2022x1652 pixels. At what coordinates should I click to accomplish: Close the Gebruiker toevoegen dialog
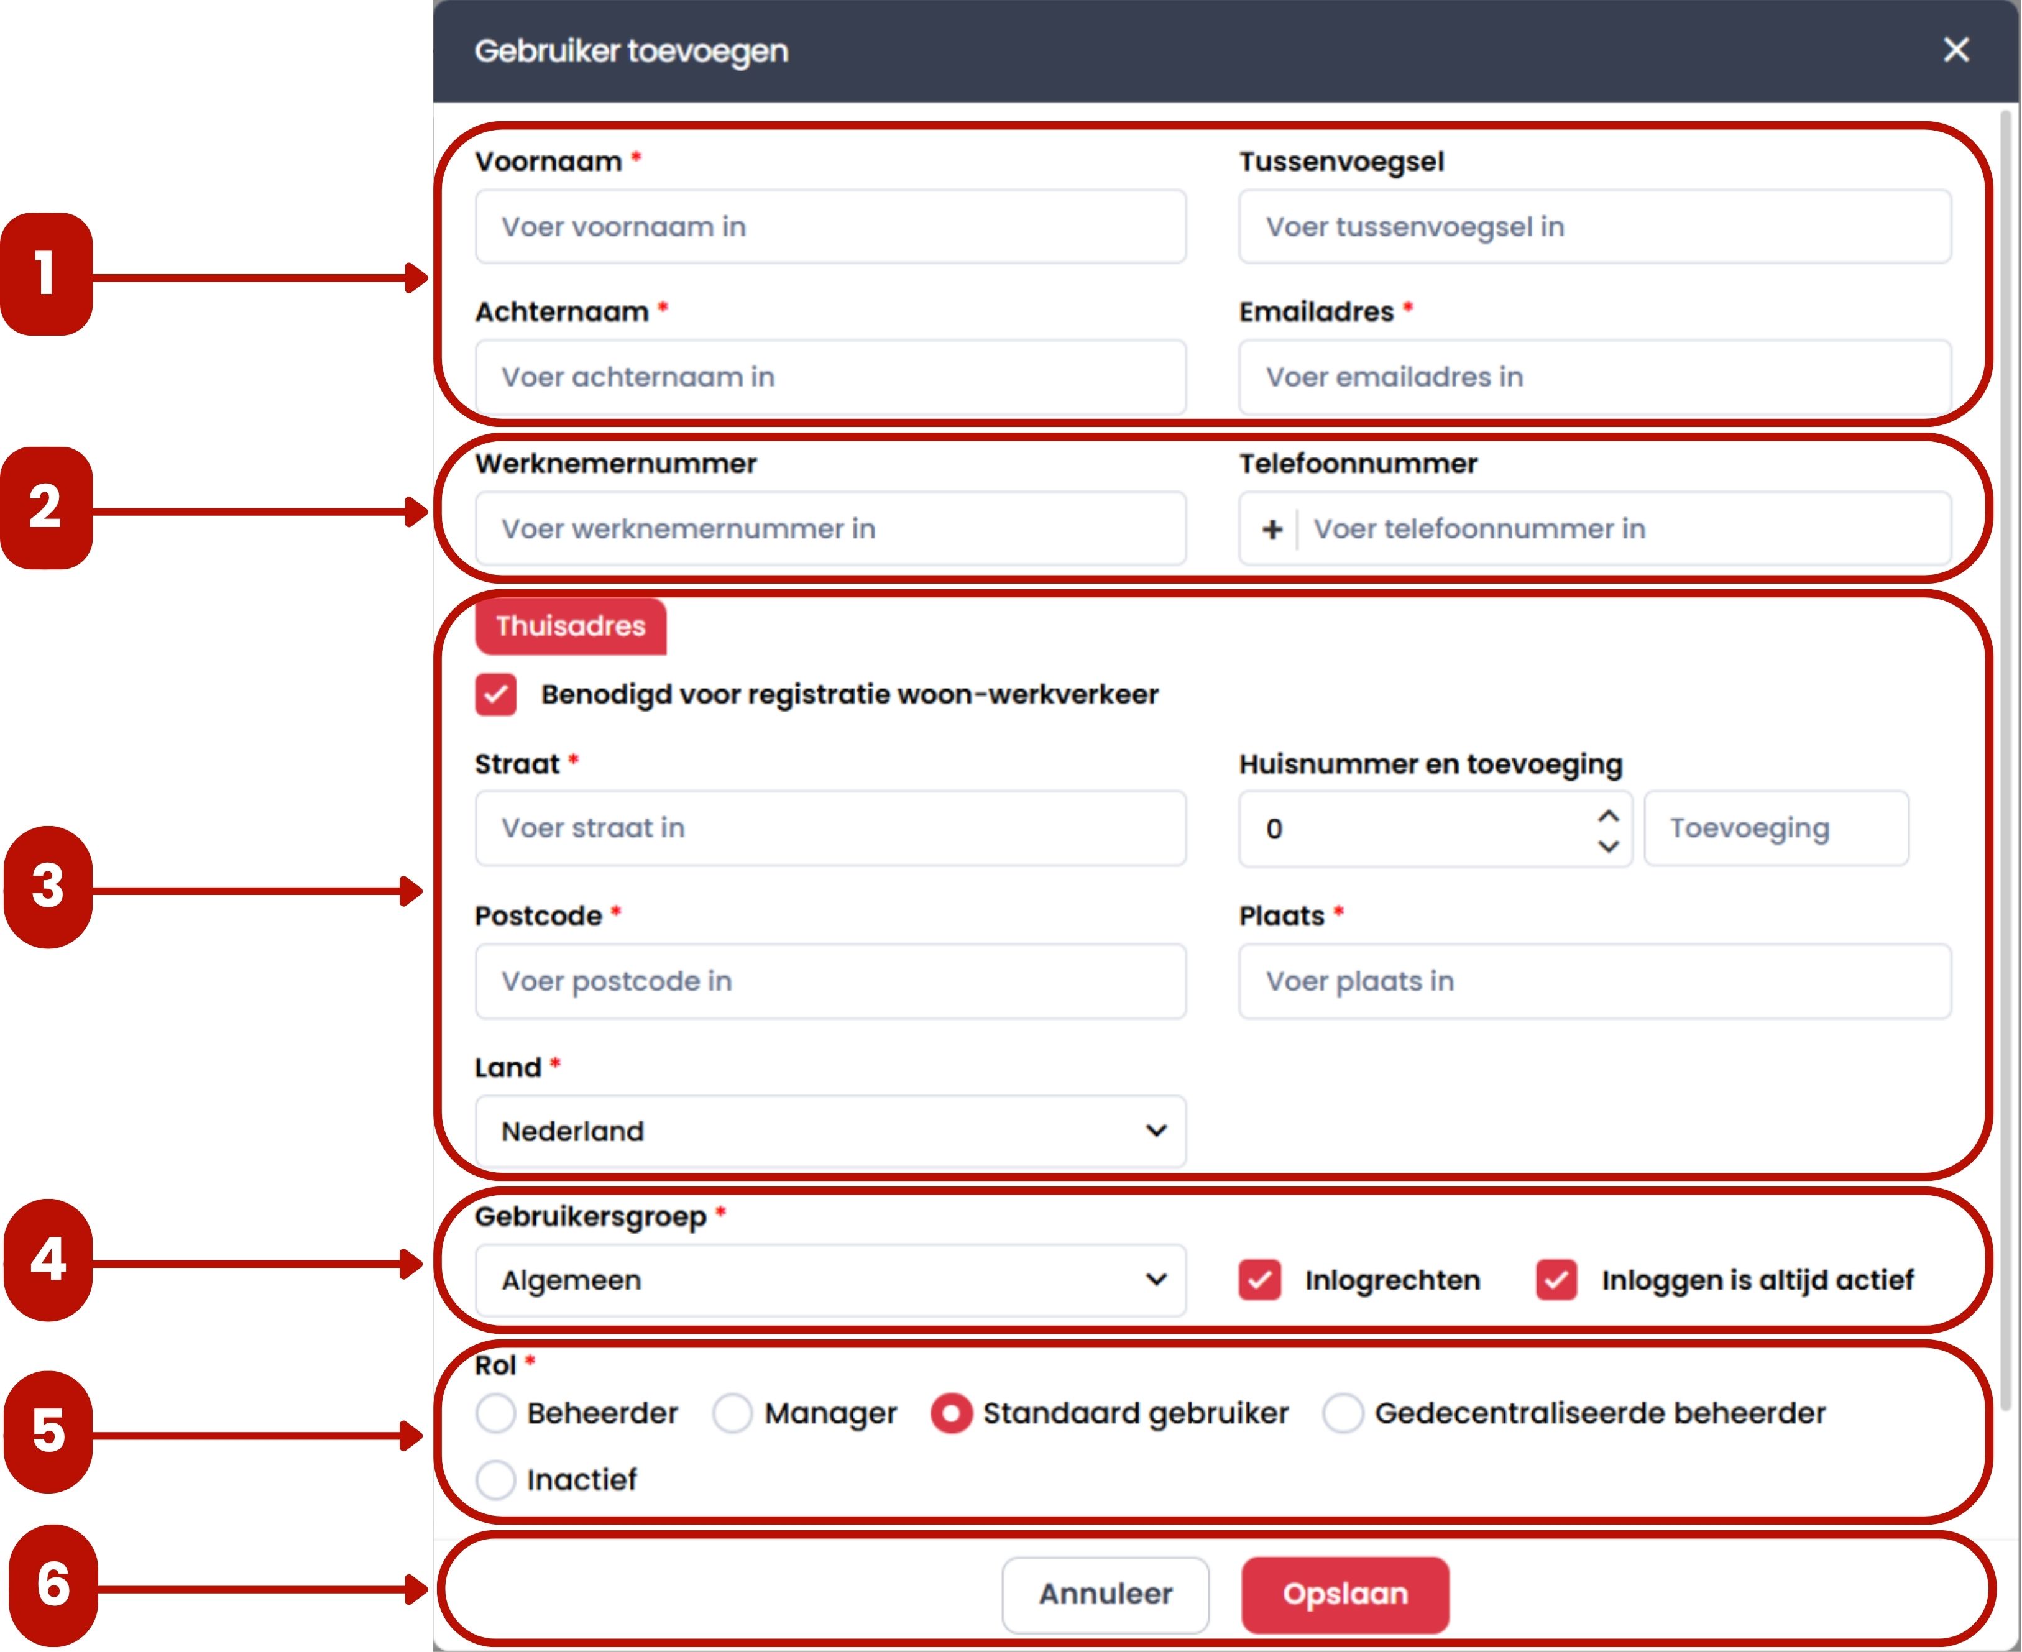(x=1955, y=50)
